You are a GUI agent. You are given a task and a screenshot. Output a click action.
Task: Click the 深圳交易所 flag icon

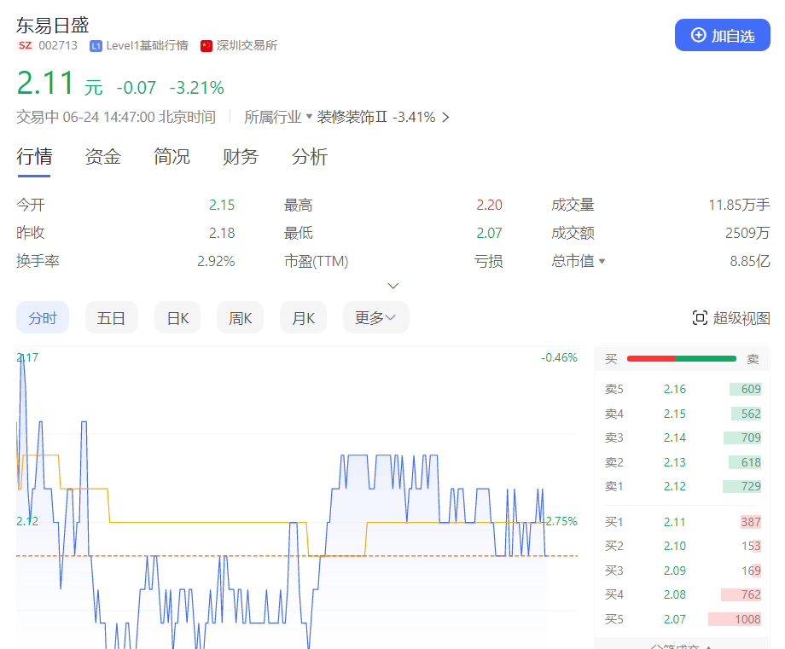(206, 45)
